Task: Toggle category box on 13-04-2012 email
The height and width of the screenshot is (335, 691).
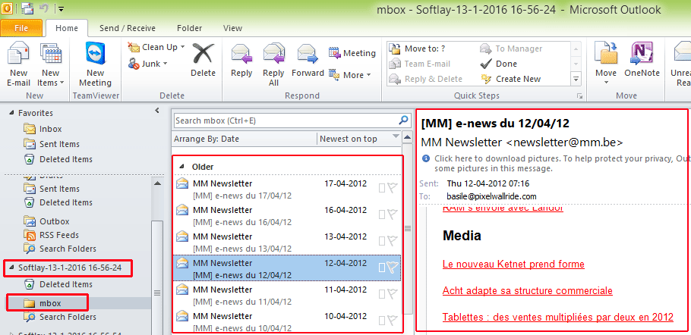Action: (x=382, y=241)
